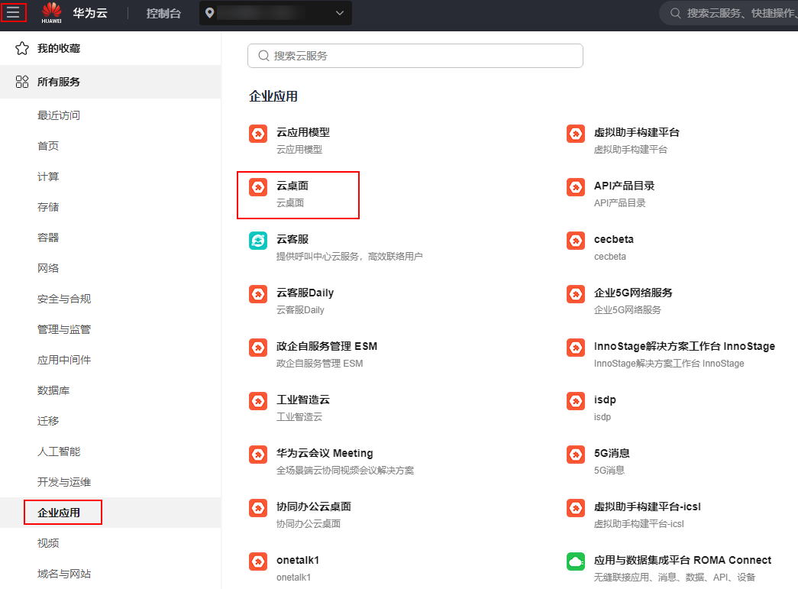Open 政企自服务管理 ESM link
This screenshot has height=589, width=798.
[x=327, y=346]
